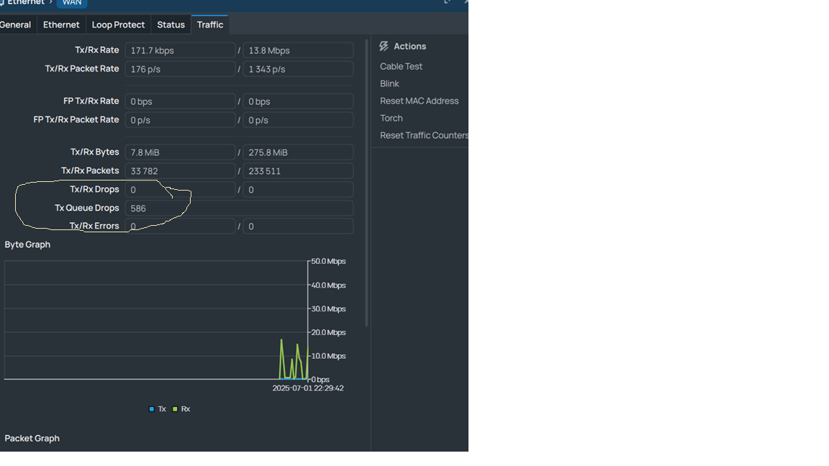Select the Traffic tab
The height and width of the screenshot is (466, 829).
click(x=210, y=25)
